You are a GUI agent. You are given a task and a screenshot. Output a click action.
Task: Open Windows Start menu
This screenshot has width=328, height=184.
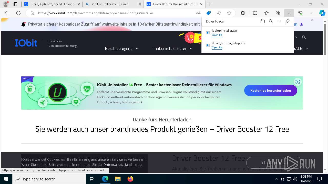tap(6, 179)
